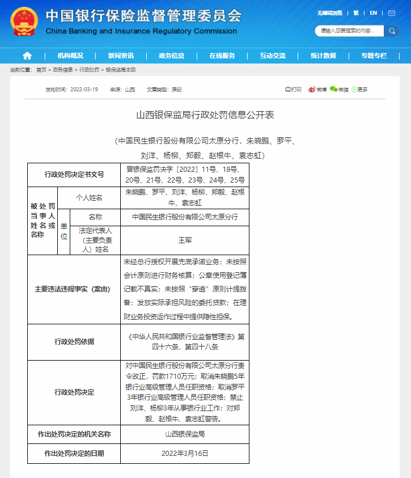
Task: Go to the home page icon
Action: 27,56
